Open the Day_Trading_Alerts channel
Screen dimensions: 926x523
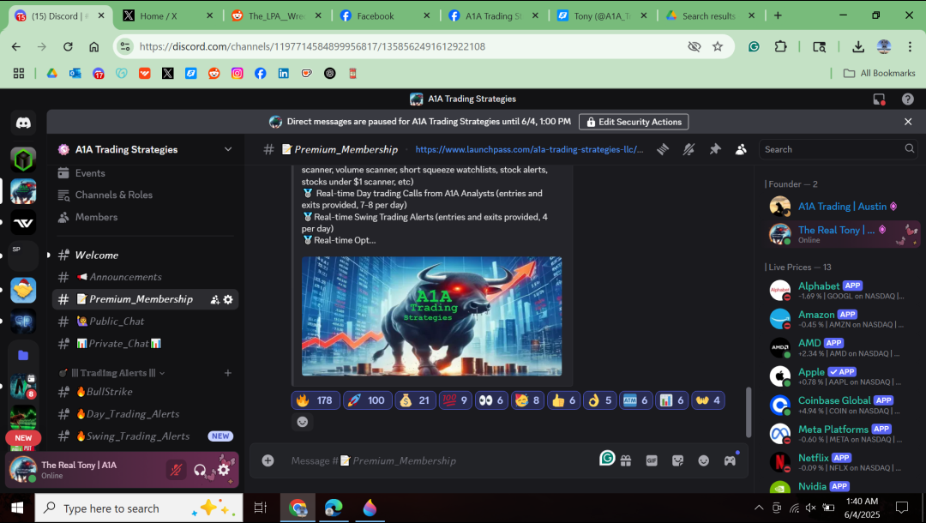(145, 414)
